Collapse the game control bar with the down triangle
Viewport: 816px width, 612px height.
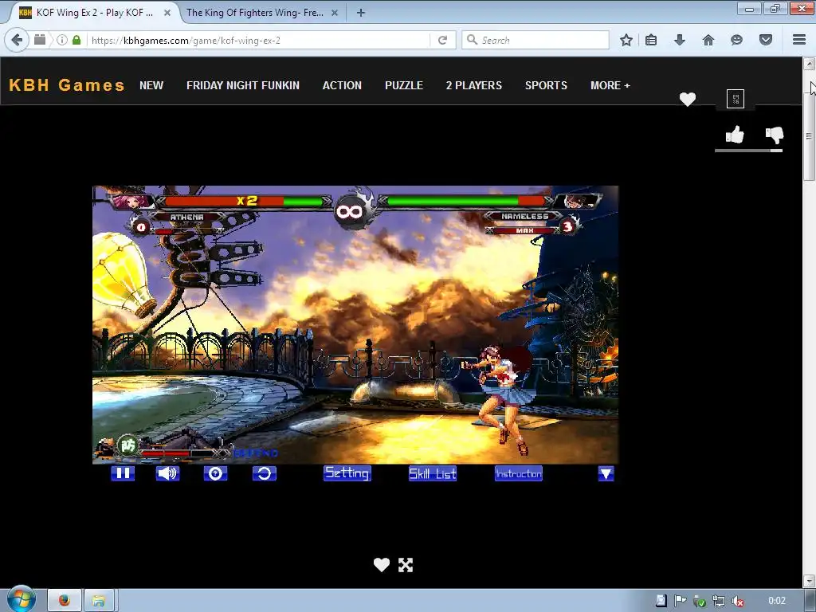(x=606, y=473)
